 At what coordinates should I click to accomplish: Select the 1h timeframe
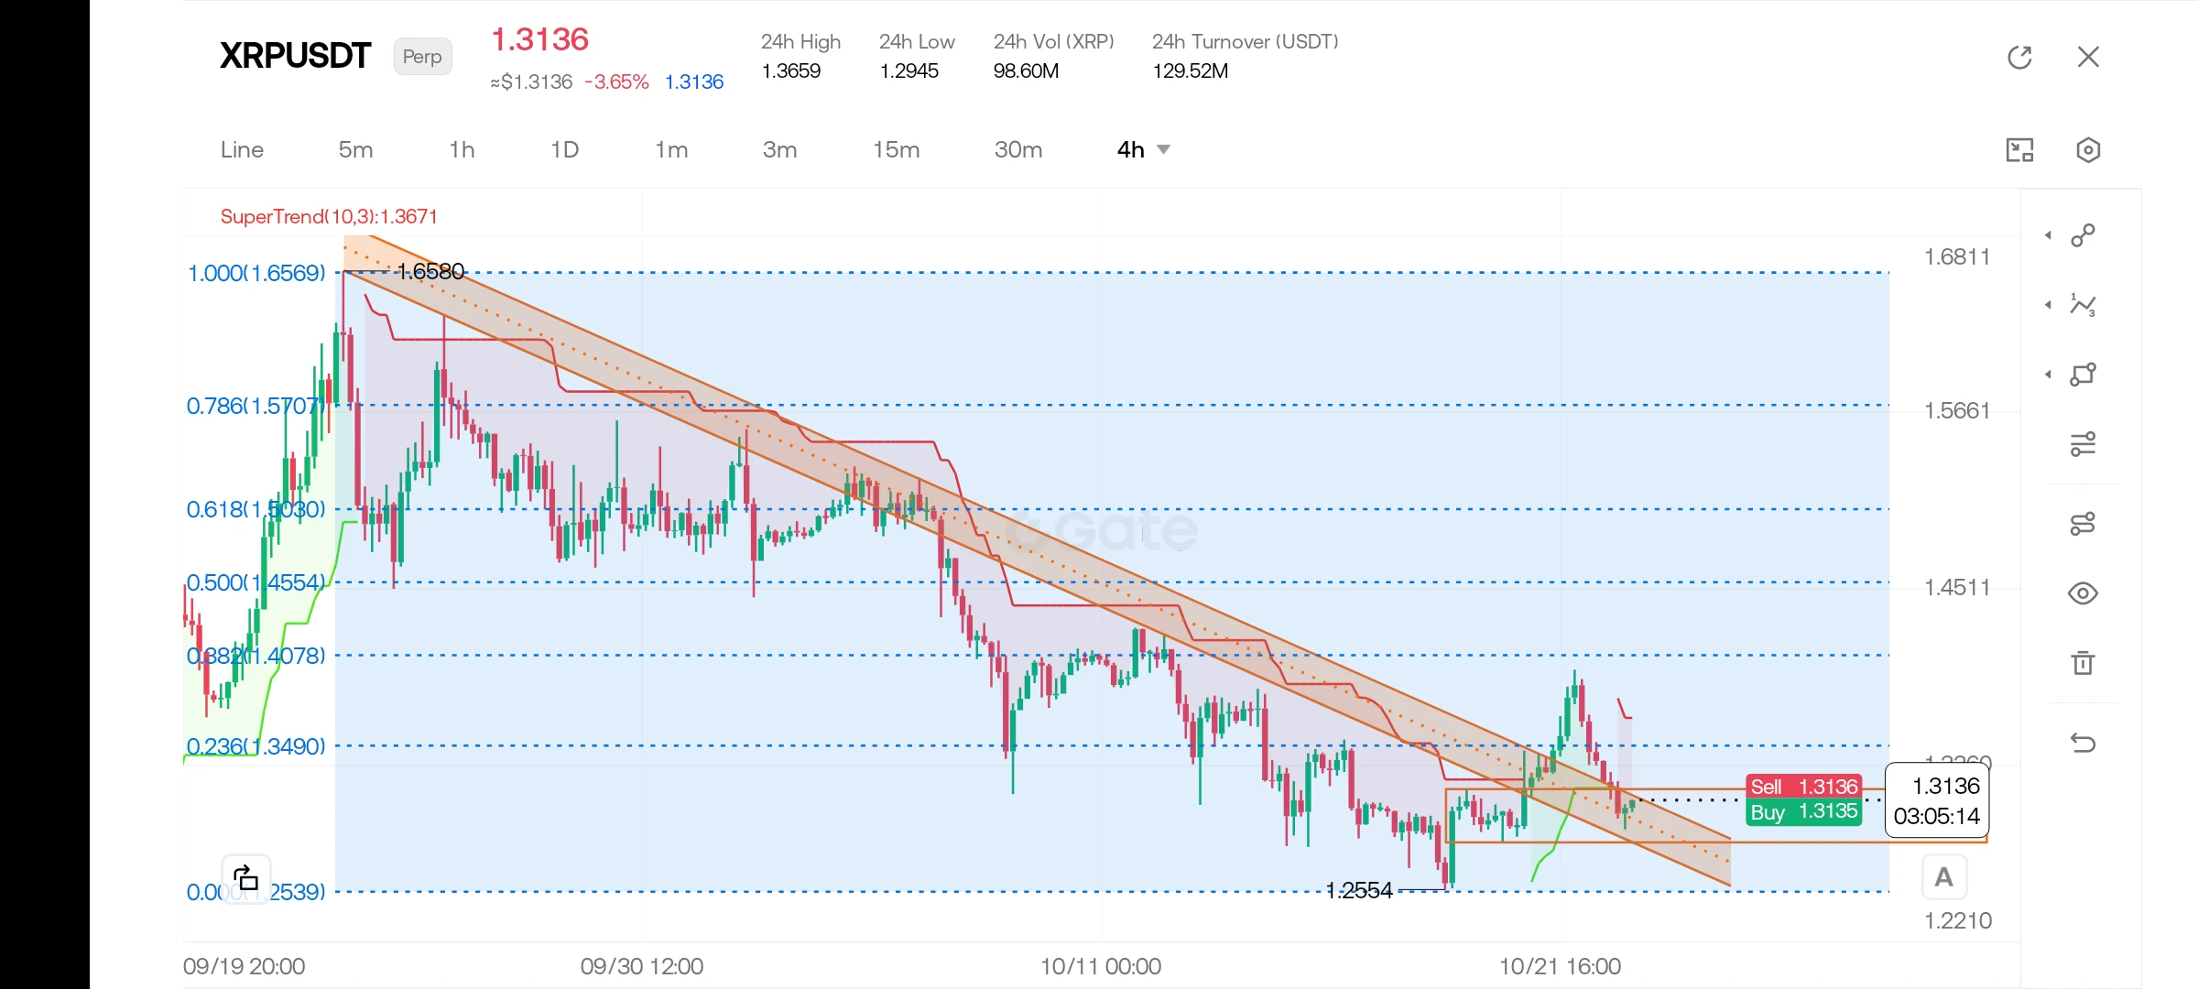pos(462,149)
